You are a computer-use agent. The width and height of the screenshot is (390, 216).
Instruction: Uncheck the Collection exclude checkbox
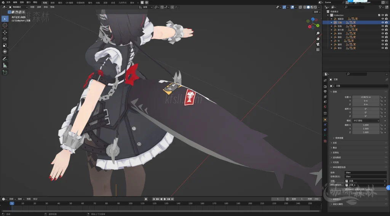click(x=379, y=15)
